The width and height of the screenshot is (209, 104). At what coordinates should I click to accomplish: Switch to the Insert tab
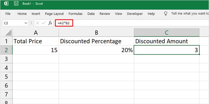coord(36,14)
